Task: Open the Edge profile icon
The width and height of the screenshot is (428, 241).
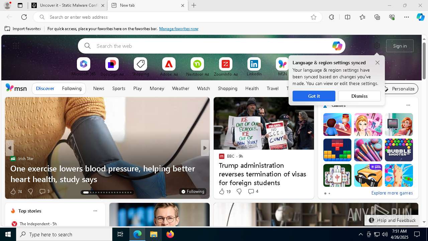Action: [x=7, y=5]
